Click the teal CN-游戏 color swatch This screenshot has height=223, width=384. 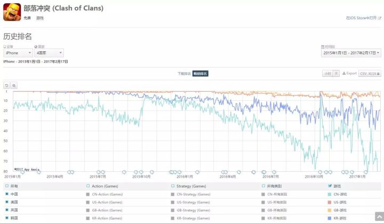pyautogui.click(x=330, y=194)
